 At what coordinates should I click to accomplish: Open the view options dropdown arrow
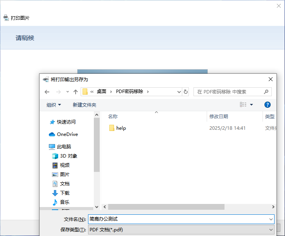[x=252, y=105]
